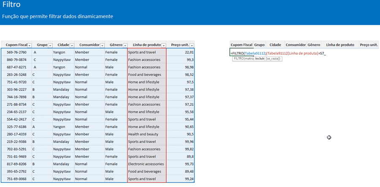This screenshot has width=380, height=187.
Task: Expand the Gênero filter arrow
Action: [125, 45]
